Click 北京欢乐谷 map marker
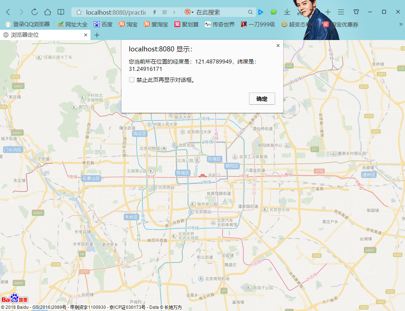405x311 pixels. 265,210
